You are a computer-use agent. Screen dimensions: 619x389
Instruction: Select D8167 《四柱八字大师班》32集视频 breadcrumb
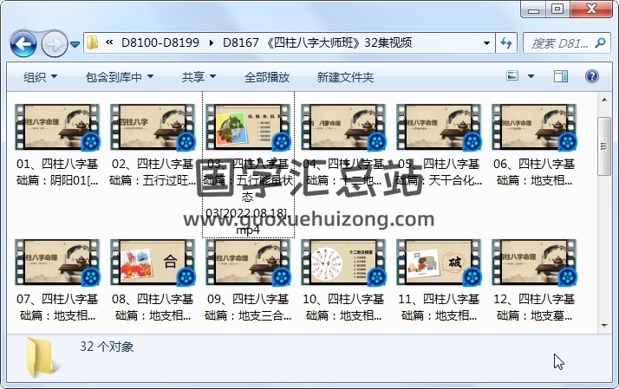[x=317, y=42]
